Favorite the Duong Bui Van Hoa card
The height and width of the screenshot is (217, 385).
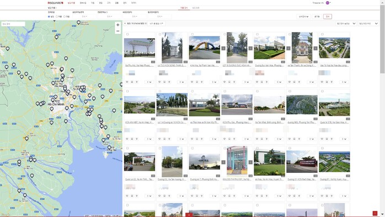pos(257,82)
